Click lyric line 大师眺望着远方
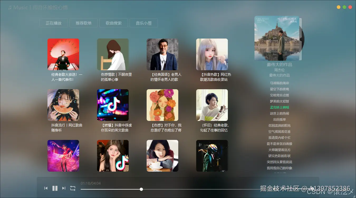Viewport: 356px width, 198px height. (280, 150)
